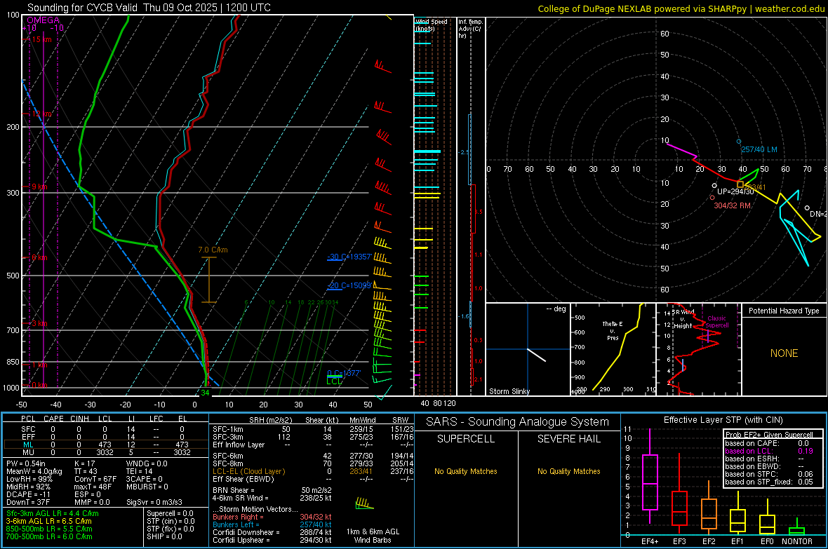Image resolution: width=828 pixels, height=549 pixels.
Task: Click the 0 C=1377' freezing level label
Action: click(x=344, y=373)
